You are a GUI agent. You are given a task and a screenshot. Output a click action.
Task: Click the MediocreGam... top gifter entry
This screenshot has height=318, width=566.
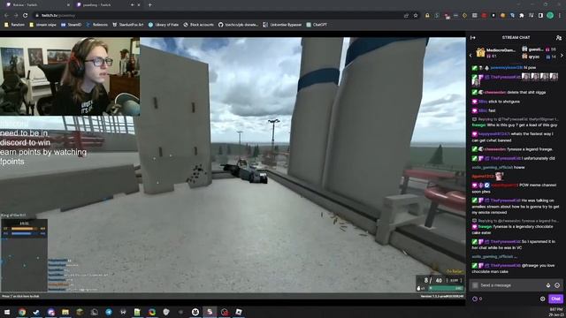pos(495,52)
